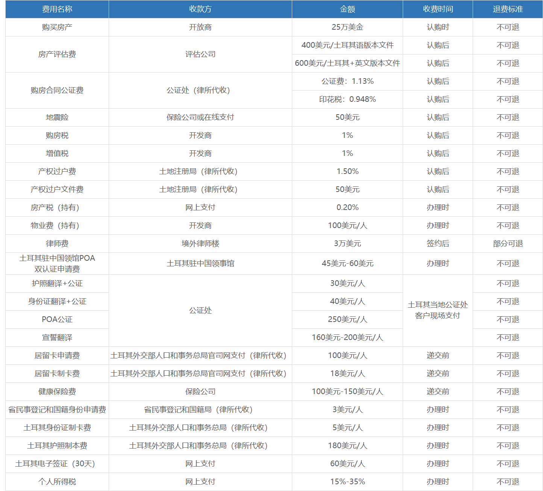Click the 土耳其驻中国领事馆 payee cell

click(x=200, y=263)
